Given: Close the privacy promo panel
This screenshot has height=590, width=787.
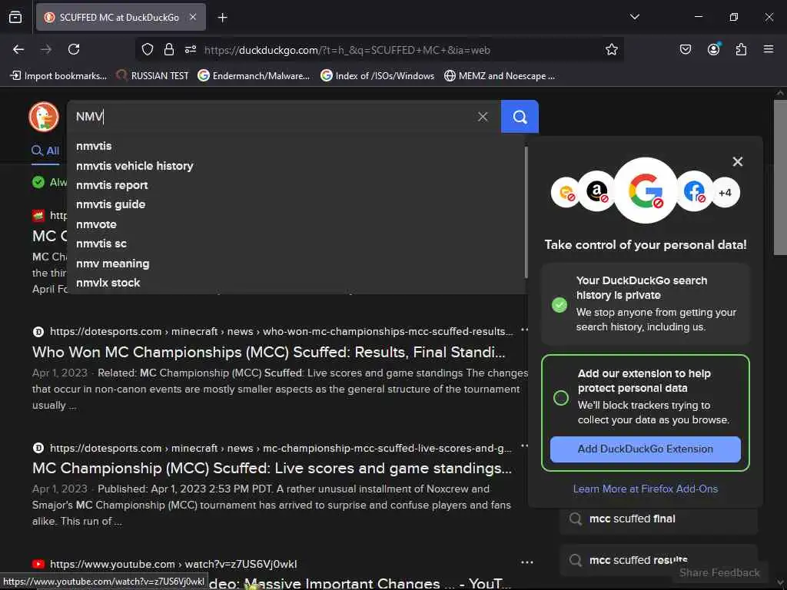Looking at the screenshot, I should (737, 161).
